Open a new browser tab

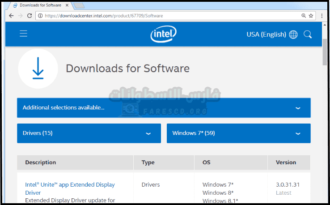[x=79, y=5]
